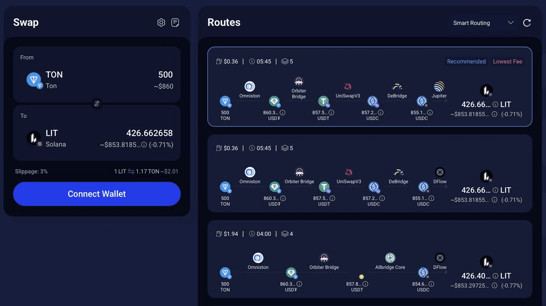546x306 pixels.
Task: Select the Allbridge Core icon in bottom route
Action: [x=390, y=258]
